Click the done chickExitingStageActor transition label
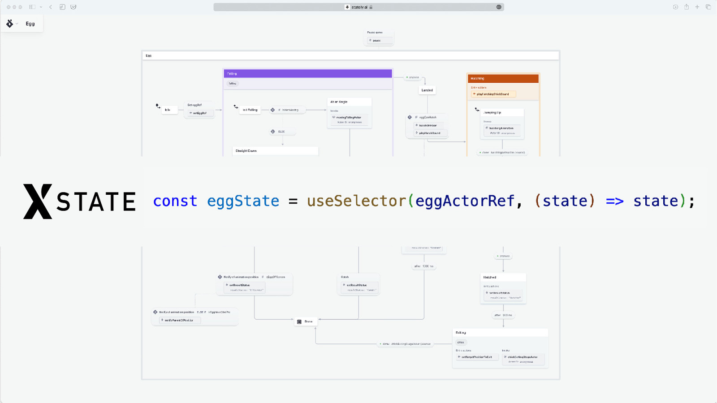Screen dimensions: 717x403 (x=406, y=344)
